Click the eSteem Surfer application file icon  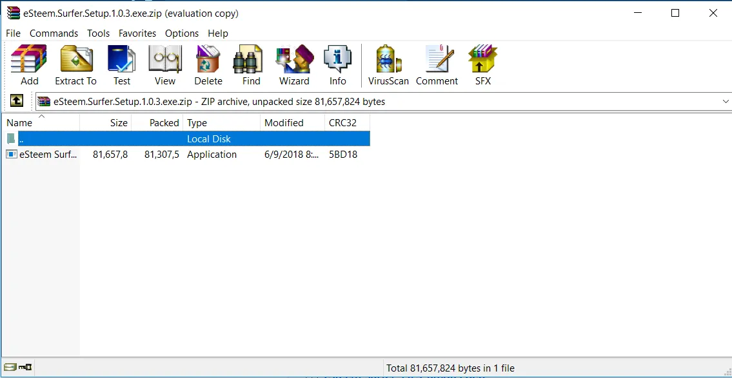(12, 155)
